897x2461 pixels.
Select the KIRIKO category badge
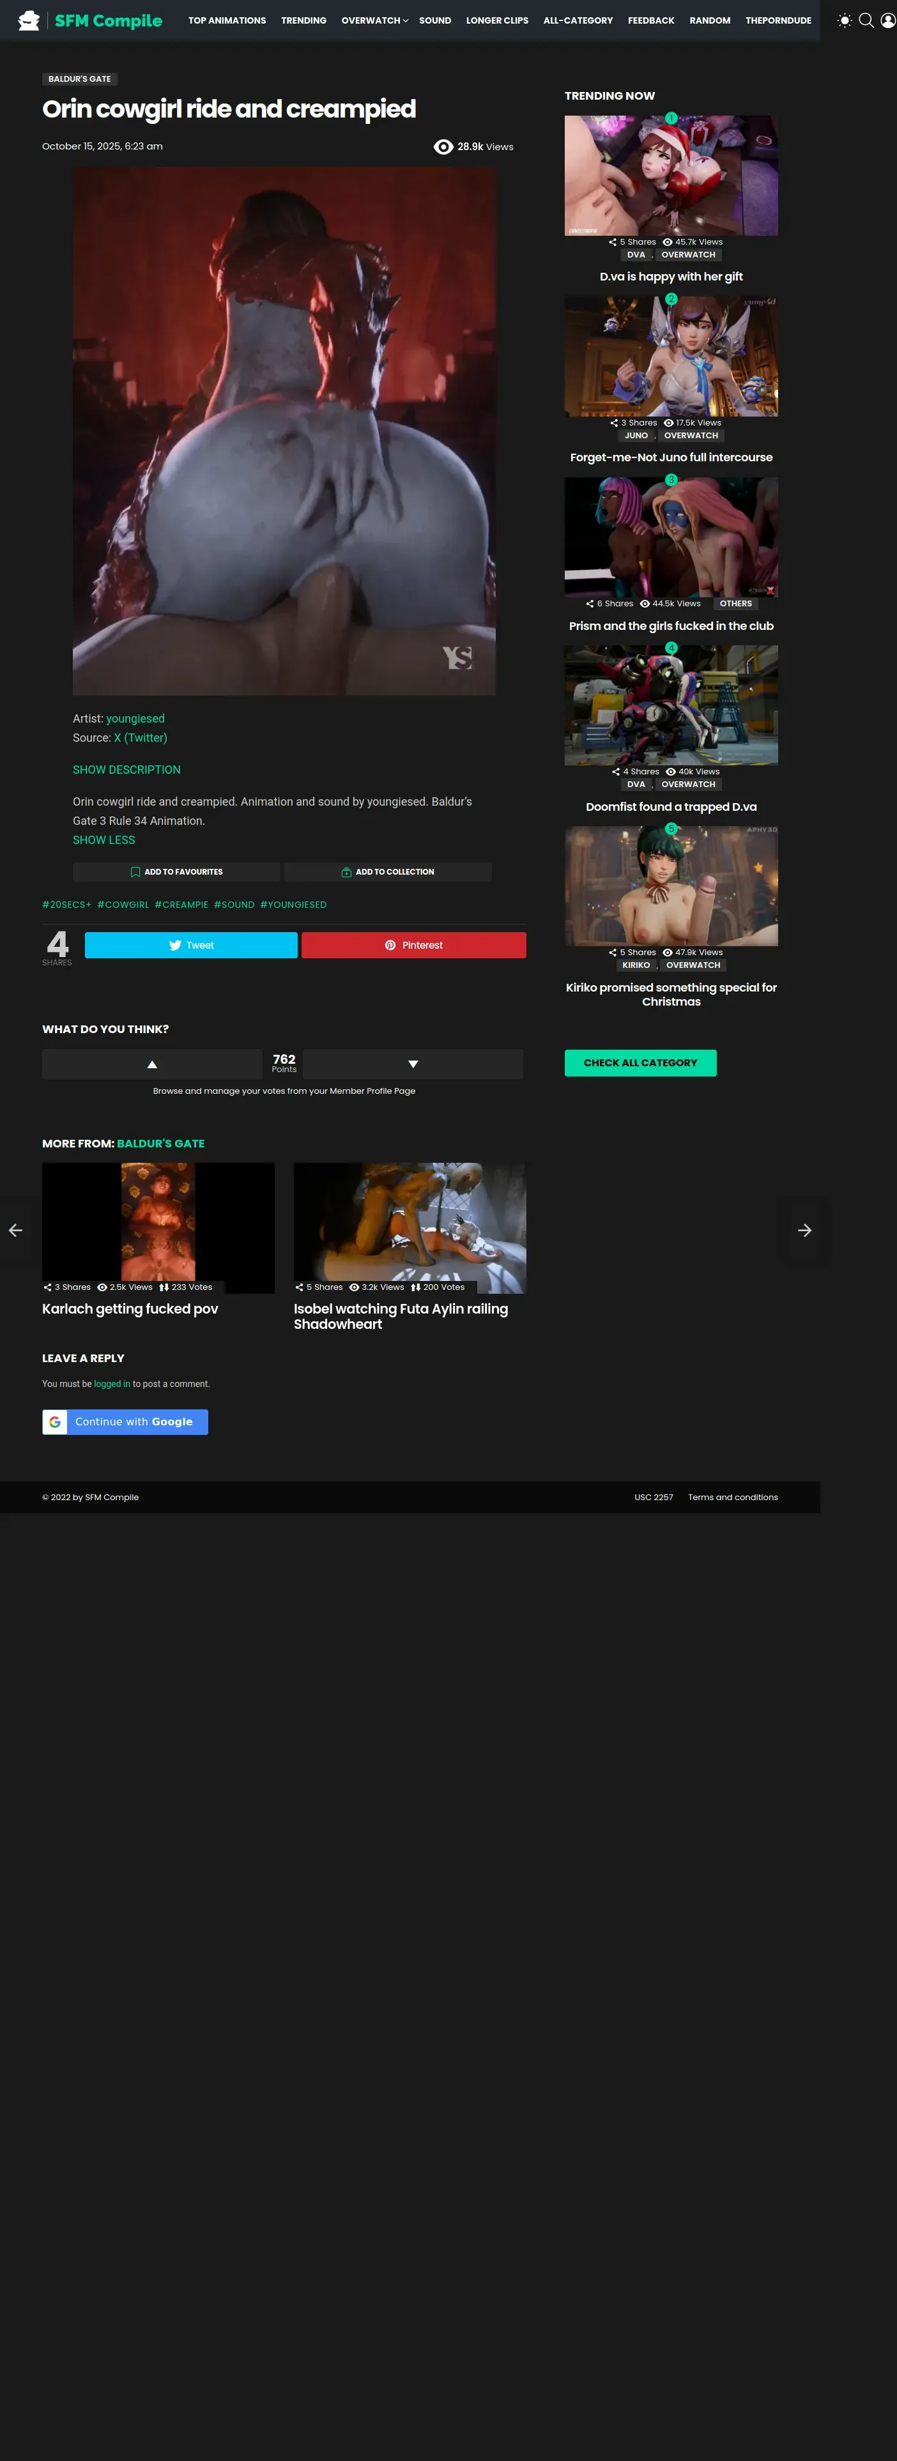point(636,965)
